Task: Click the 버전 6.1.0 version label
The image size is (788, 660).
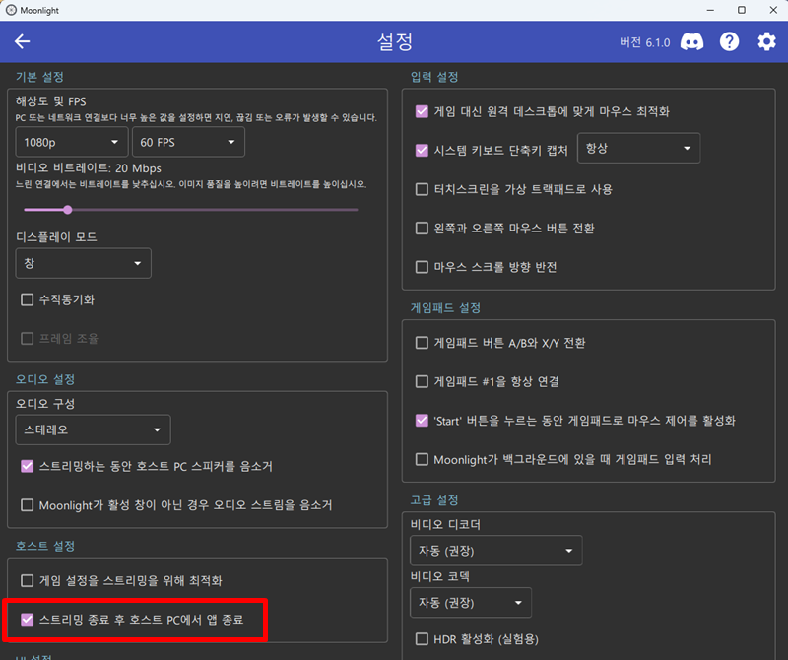Action: coord(645,42)
